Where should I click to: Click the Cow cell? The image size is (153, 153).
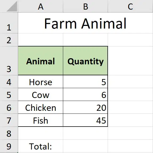click(x=41, y=95)
